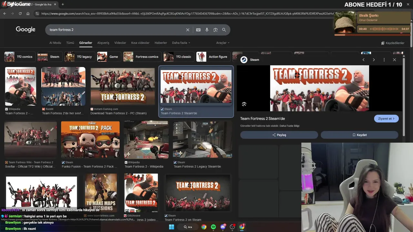The height and width of the screenshot is (232, 413).
Task: Click browser back arrow
Action: click(5, 14)
